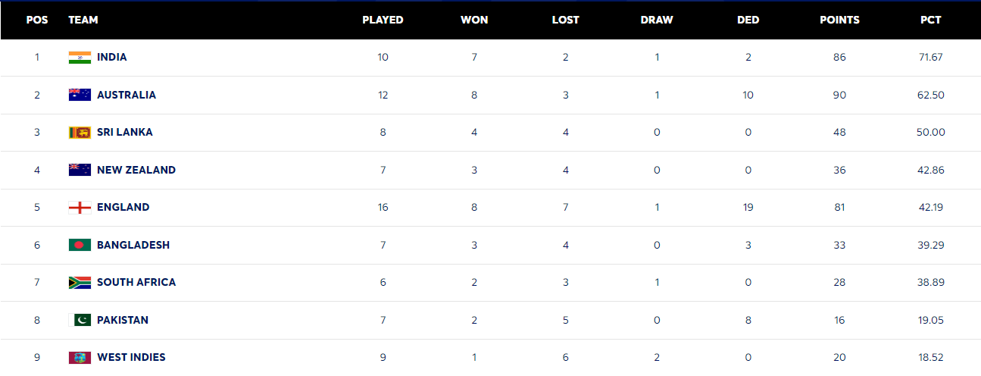Click the WON column header
The height and width of the screenshot is (376, 981).
point(474,20)
